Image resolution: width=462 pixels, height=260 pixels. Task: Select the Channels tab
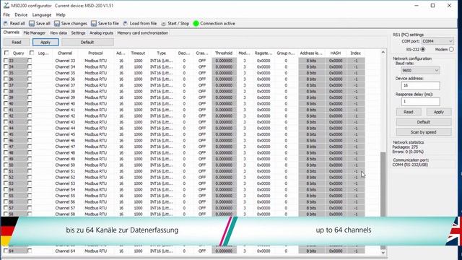[x=12, y=32]
